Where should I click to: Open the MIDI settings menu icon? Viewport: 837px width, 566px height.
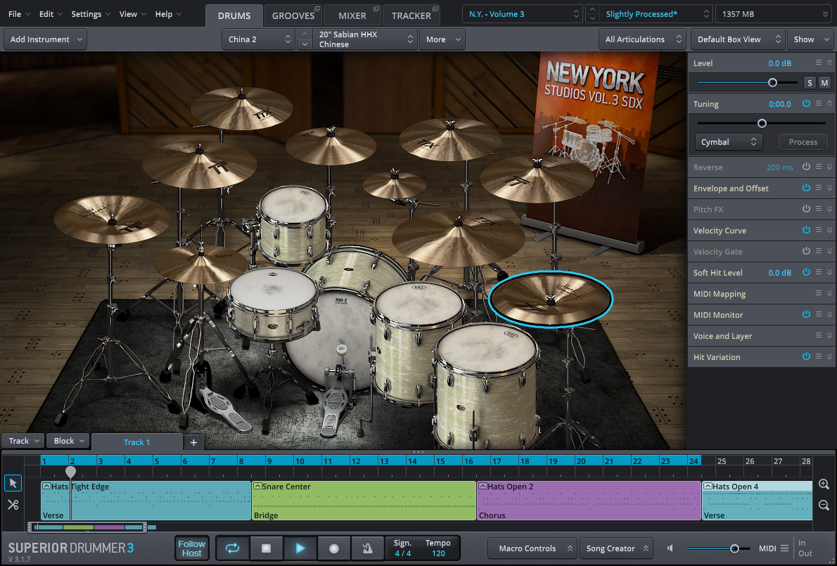tap(784, 548)
